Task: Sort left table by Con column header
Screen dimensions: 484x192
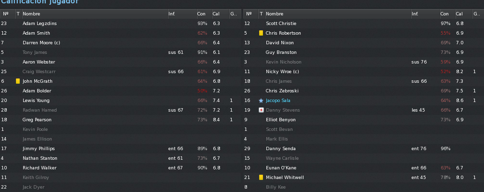Action: [204, 14]
